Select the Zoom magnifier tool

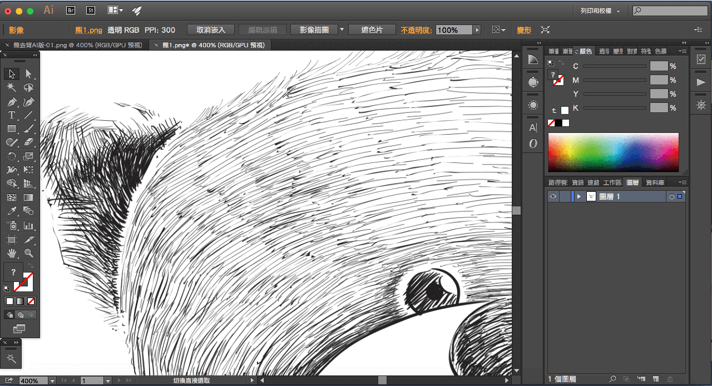point(28,253)
